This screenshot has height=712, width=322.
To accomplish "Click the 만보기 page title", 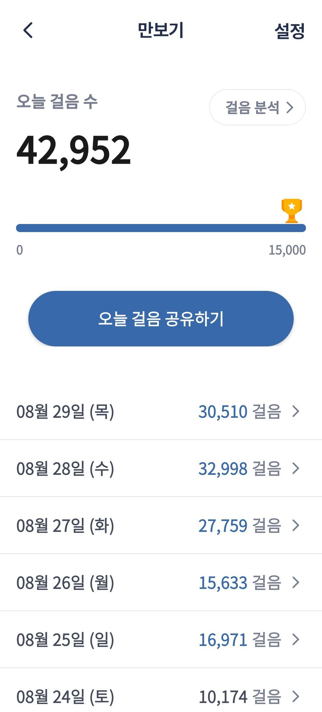I will [x=160, y=30].
